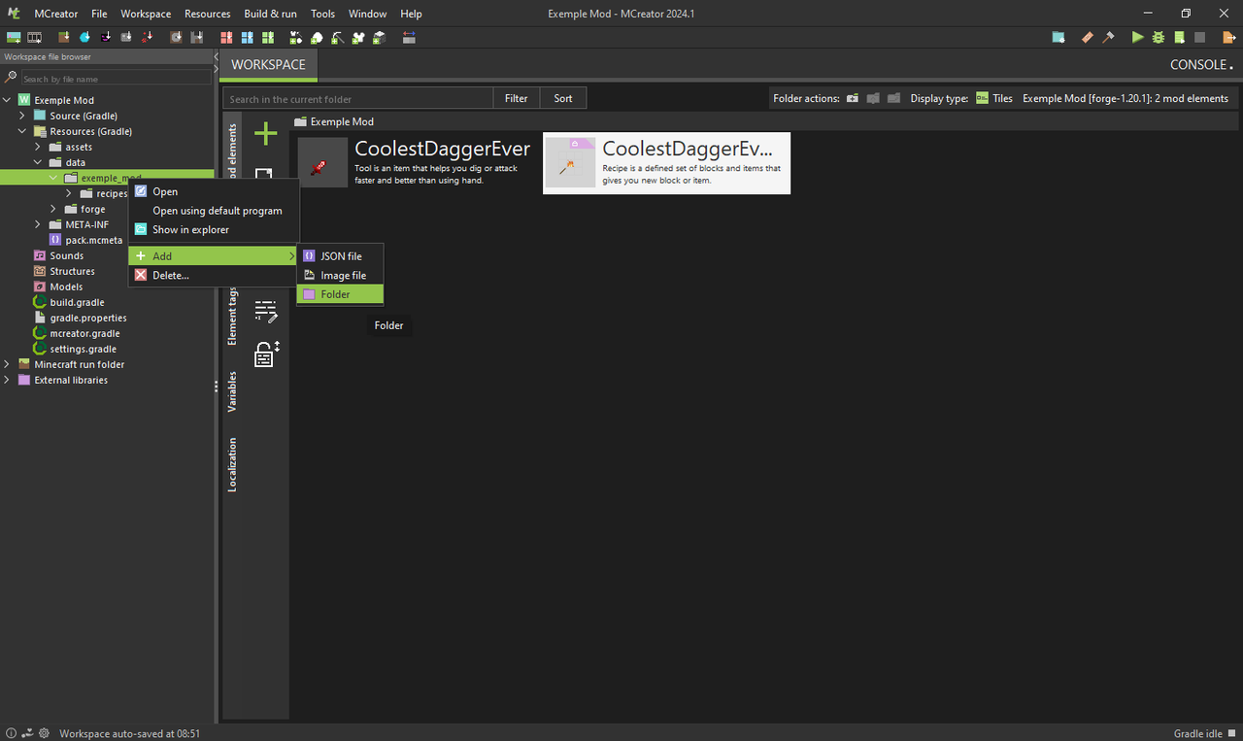Image resolution: width=1243 pixels, height=741 pixels.
Task: Click the pickaxe tool pack icon
Action: pos(337,37)
